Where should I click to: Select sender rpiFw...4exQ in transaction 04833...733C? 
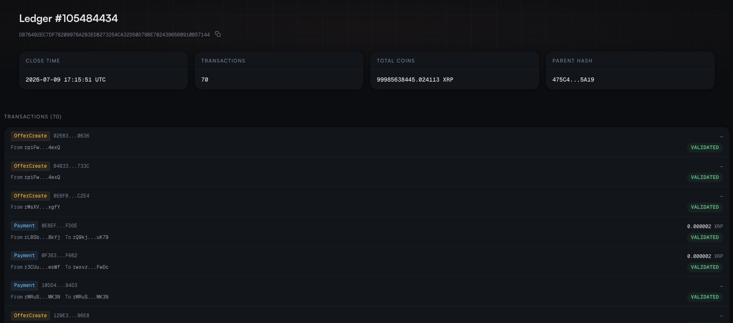point(42,177)
